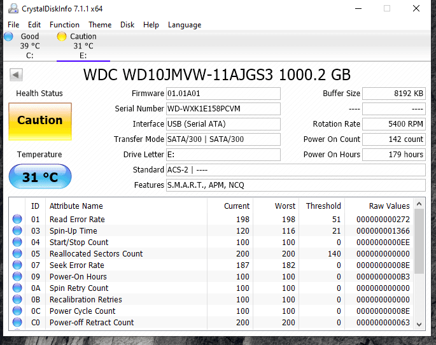Click the status orb for Recalibration Retries
436x345 pixels.
click(17, 299)
